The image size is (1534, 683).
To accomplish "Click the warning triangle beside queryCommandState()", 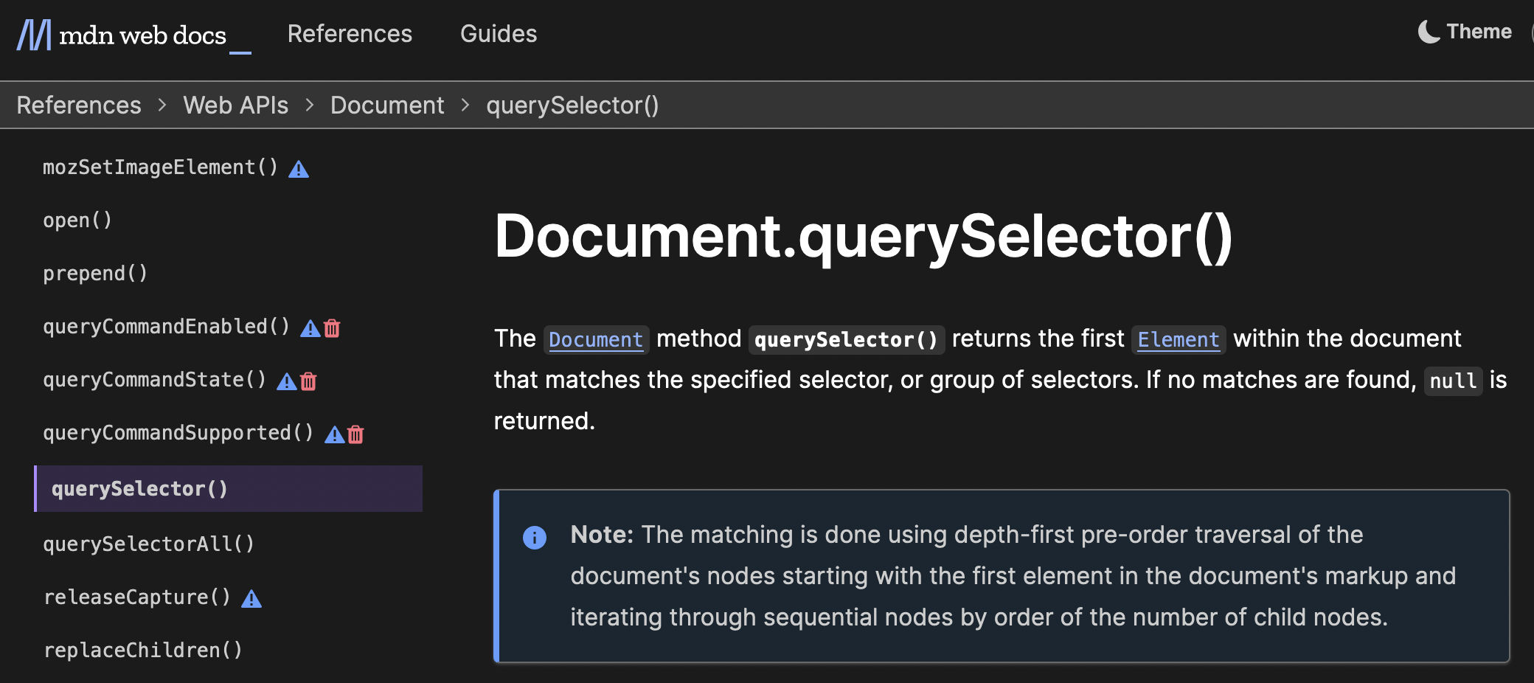I will 286,381.
